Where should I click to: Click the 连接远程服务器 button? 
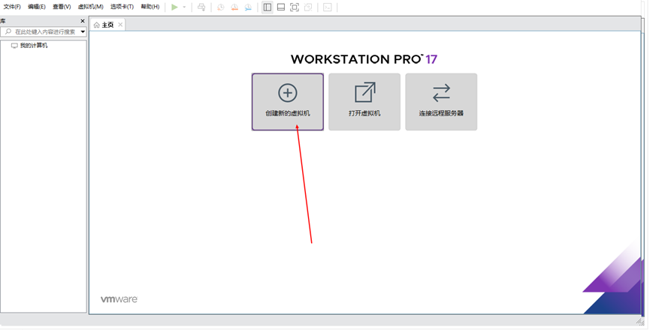(441, 102)
